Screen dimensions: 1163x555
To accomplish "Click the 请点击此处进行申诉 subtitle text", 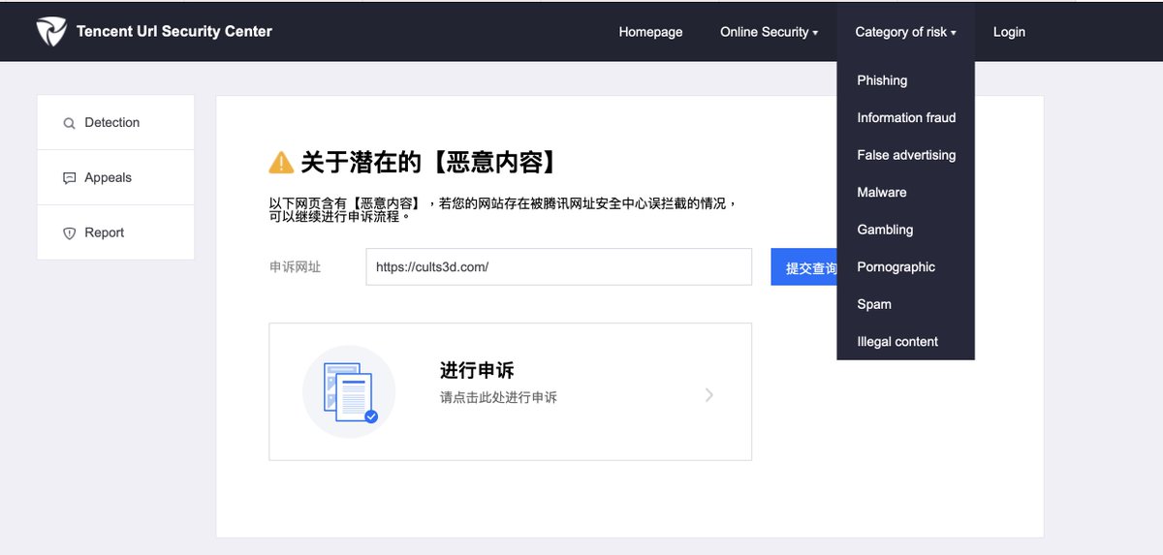I will pyautogui.click(x=498, y=398).
